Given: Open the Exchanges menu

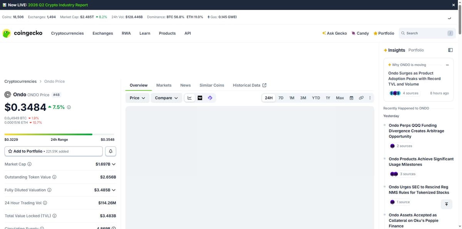Looking at the screenshot, I should click(x=103, y=33).
